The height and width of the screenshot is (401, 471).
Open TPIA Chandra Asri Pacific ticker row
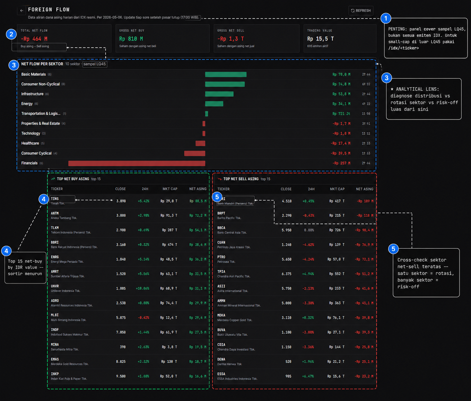(x=295, y=274)
